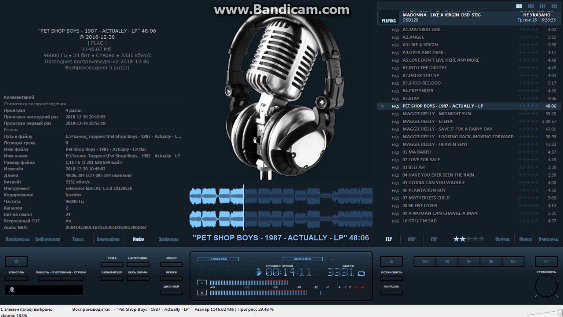
Task: Click the search magnifier icon
Action: click(11, 290)
